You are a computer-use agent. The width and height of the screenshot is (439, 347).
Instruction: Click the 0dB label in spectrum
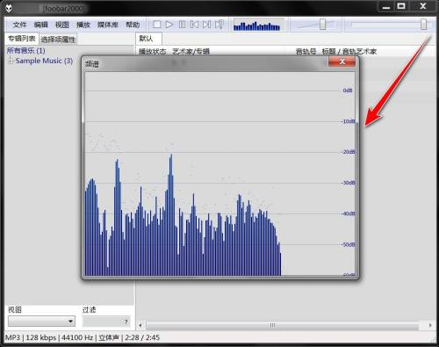click(348, 90)
